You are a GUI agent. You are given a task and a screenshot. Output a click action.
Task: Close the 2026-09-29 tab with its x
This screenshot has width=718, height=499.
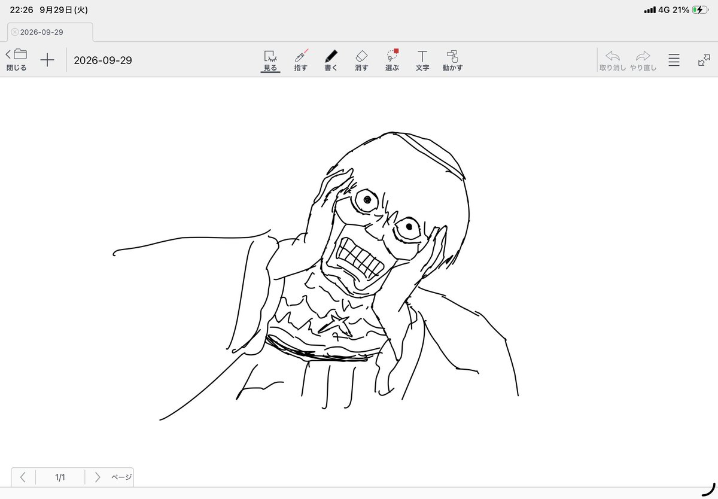coord(15,32)
